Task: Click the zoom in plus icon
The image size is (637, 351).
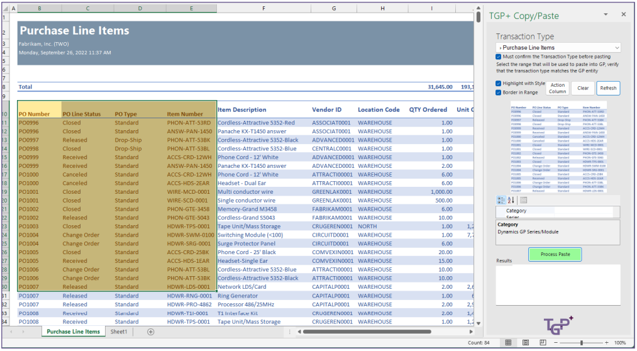Action: pyautogui.click(x=607, y=343)
